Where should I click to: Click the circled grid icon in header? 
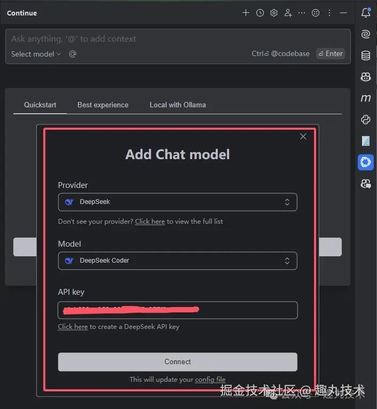316,13
